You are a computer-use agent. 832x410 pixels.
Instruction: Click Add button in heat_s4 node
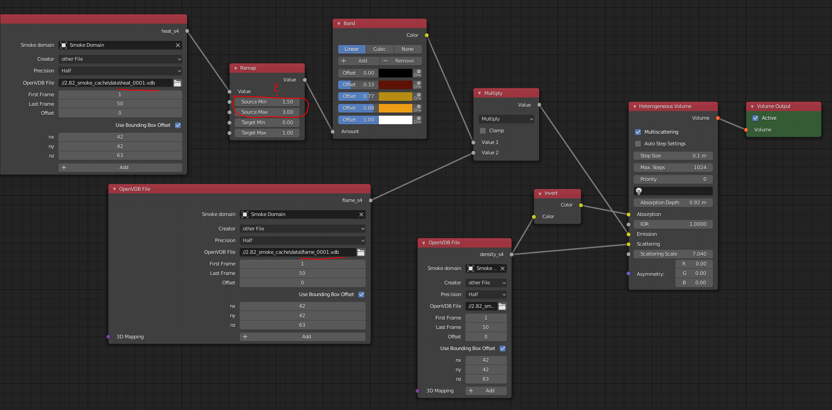click(120, 167)
